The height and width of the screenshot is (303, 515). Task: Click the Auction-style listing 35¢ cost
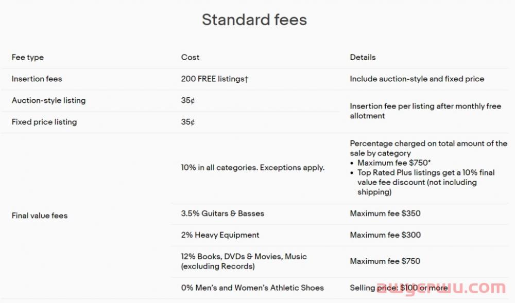pos(187,100)
